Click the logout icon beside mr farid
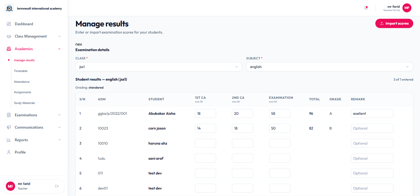This screenshot has height=196, width=420. pos(57,186)
